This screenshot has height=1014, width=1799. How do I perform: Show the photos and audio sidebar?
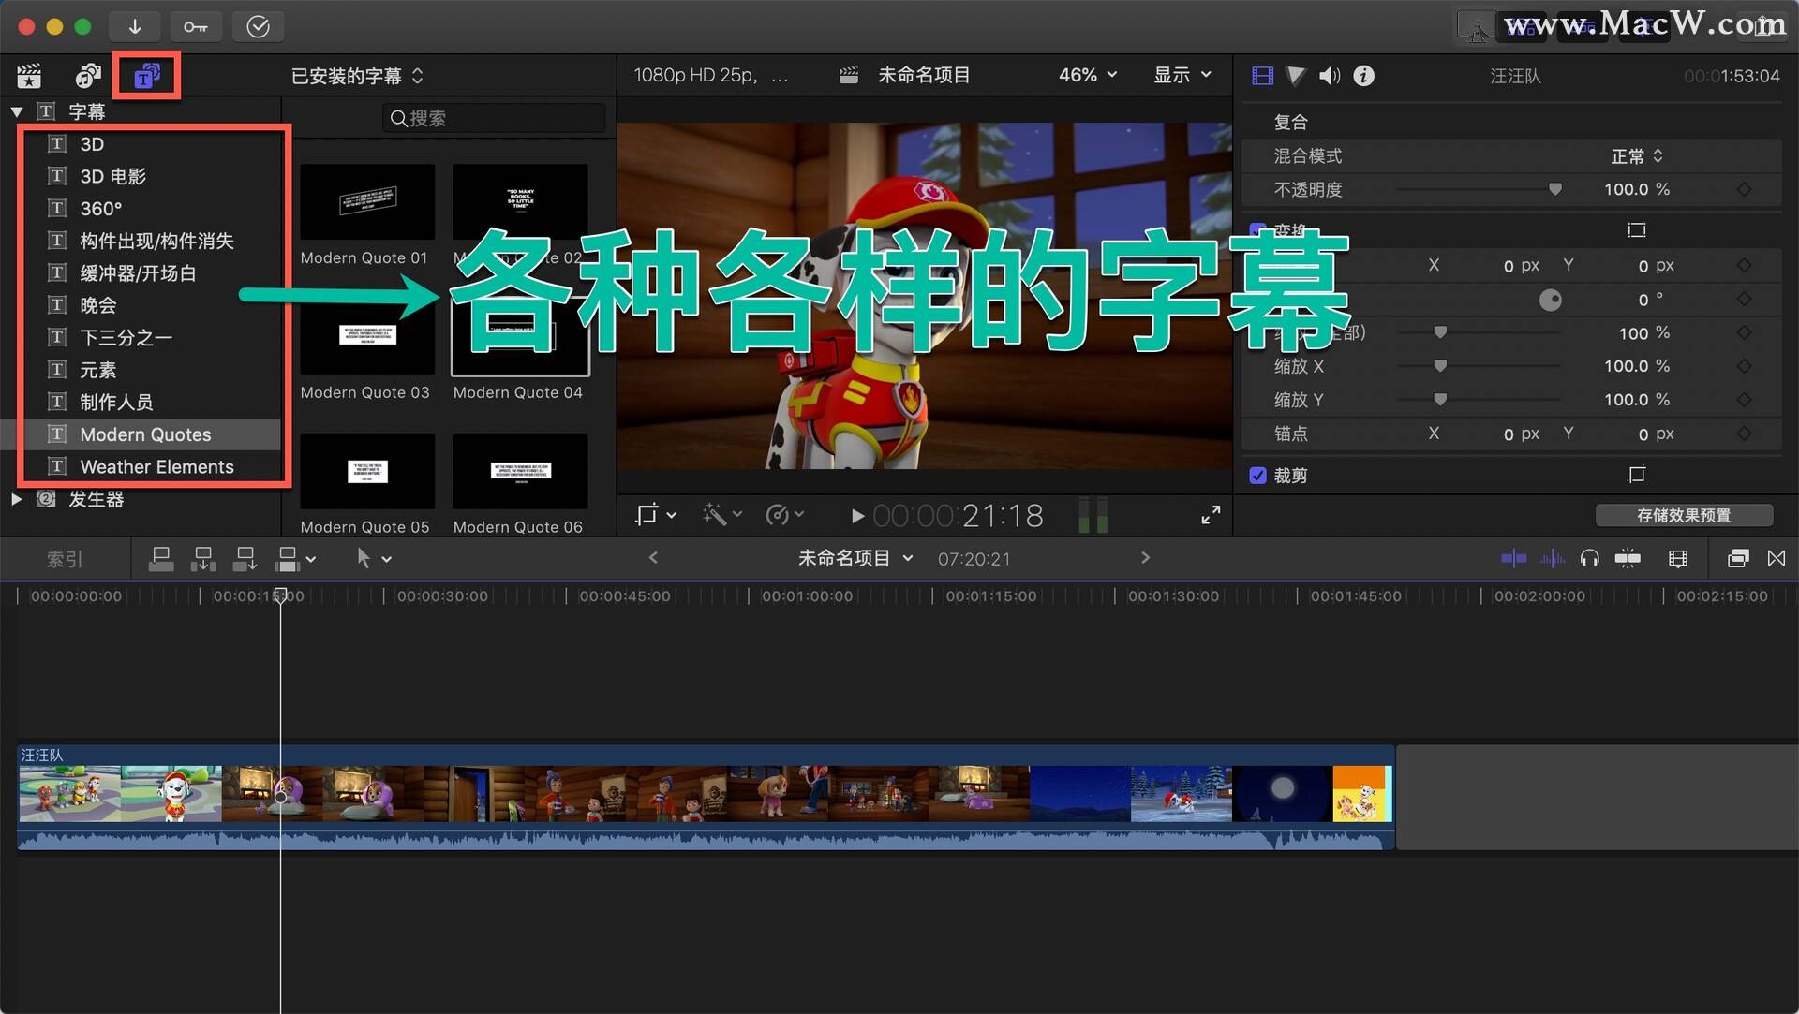click(88, 76)
